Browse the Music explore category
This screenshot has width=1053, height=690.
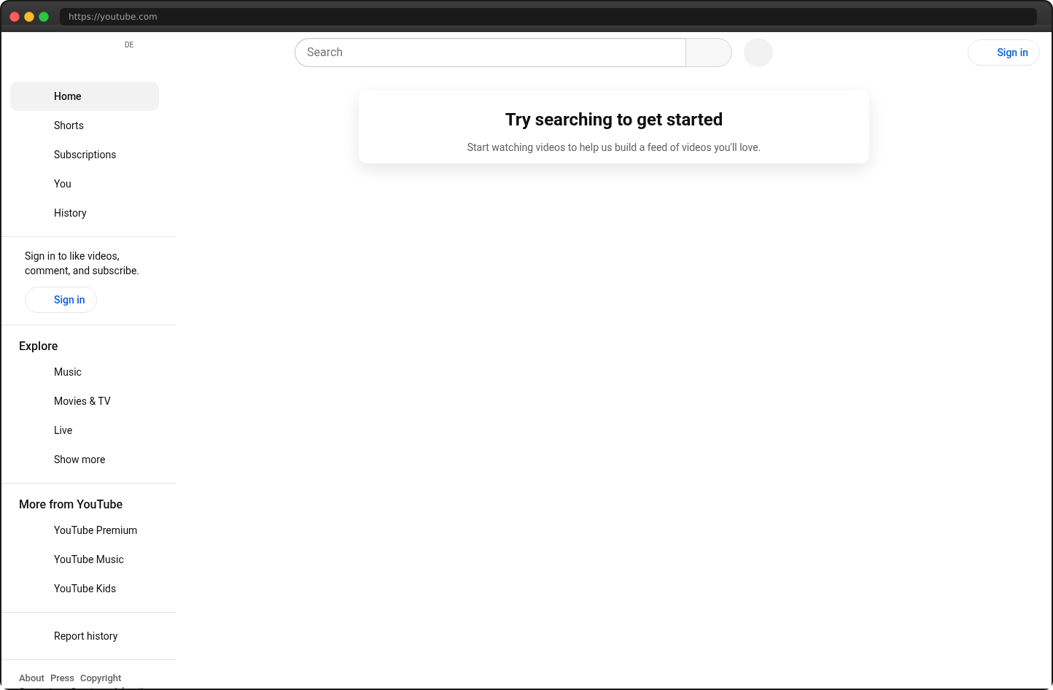pyautogui.click(x=67, y=371)
